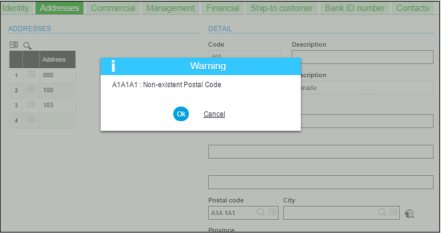Click the row 2 action icon for address 100
Viewport: 441px width, 233px height.
[31, 90]
